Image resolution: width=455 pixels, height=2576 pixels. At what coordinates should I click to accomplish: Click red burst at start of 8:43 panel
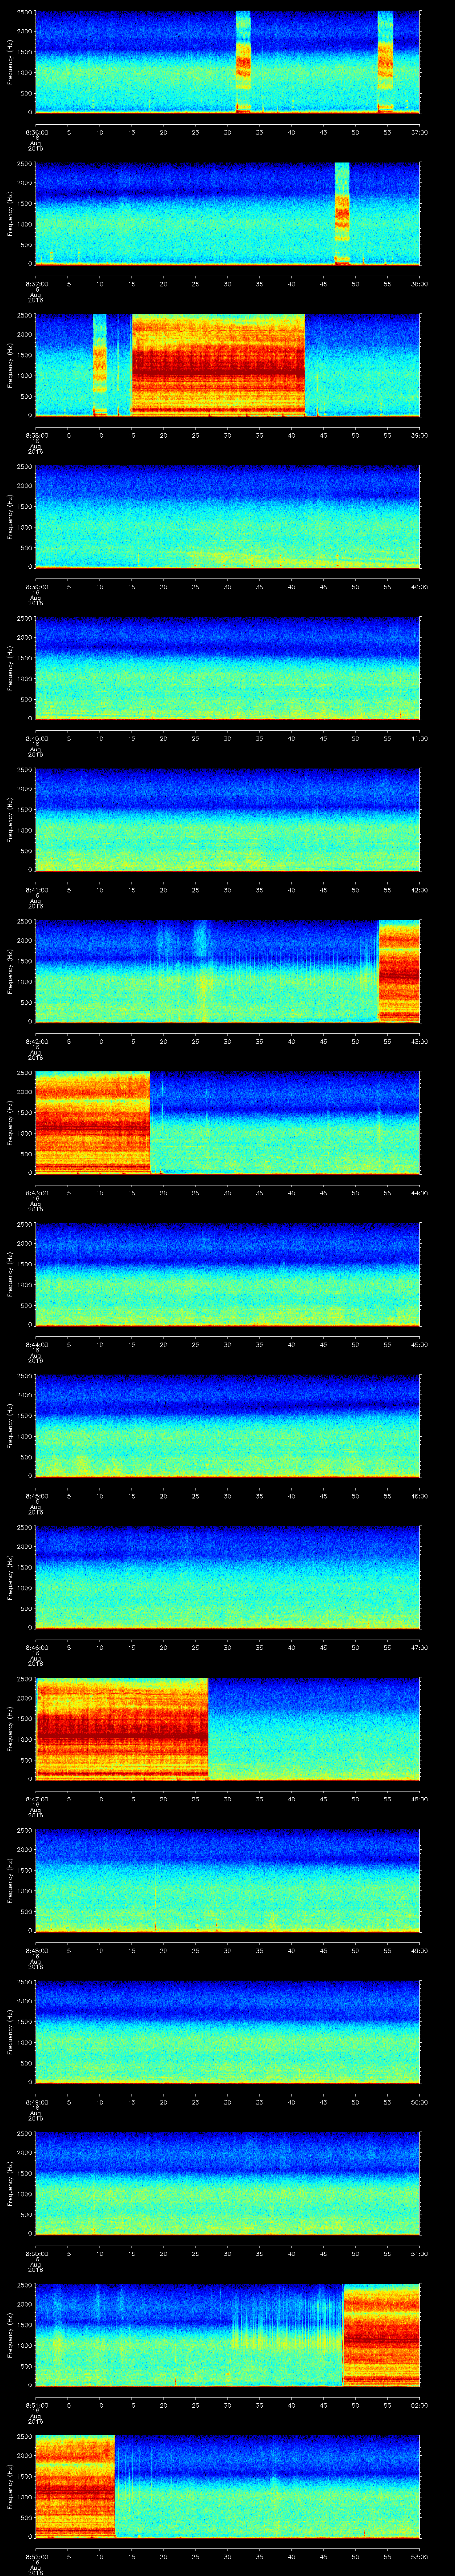click(x=92, y=1121)
